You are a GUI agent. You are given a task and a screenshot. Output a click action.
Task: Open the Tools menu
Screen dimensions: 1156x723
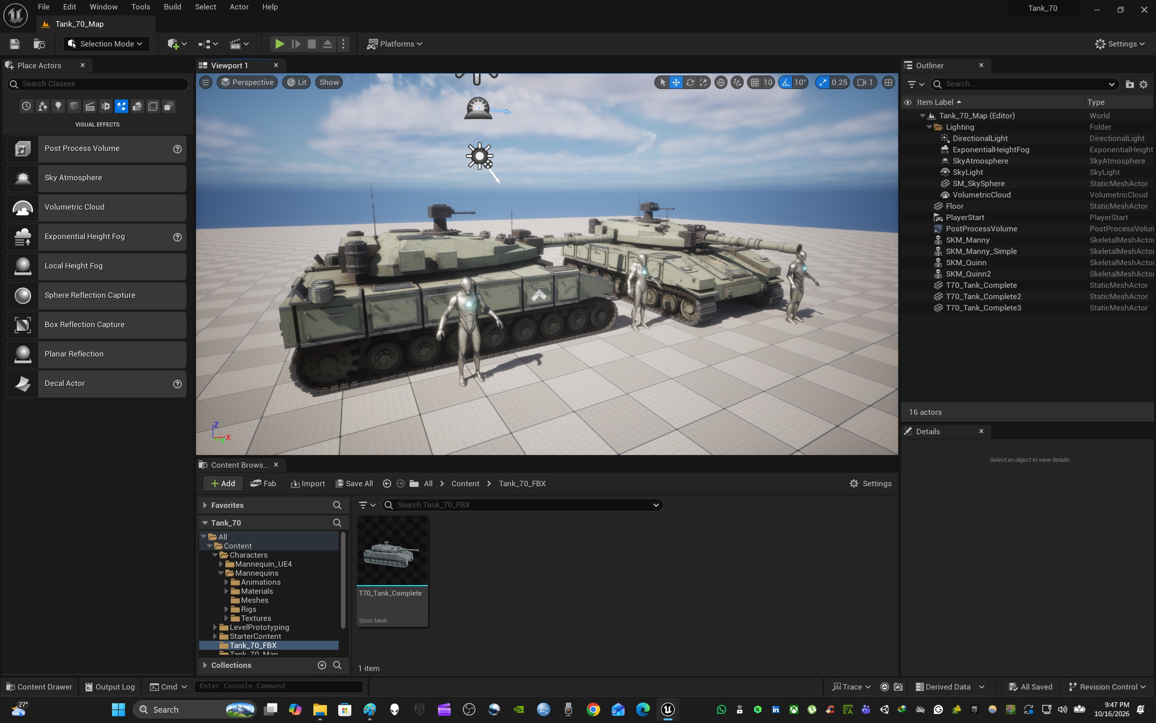click(x=140, y=7)
